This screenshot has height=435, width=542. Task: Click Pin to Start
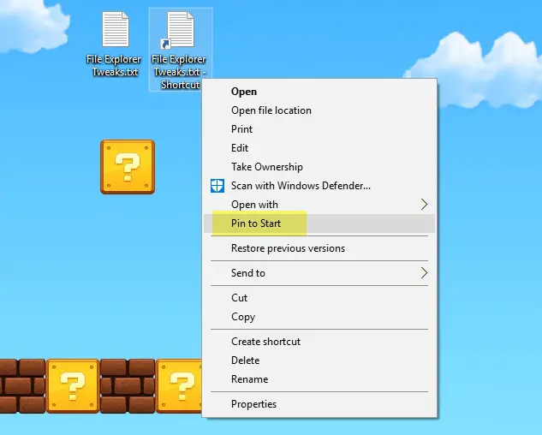click(x=319, y=223)
